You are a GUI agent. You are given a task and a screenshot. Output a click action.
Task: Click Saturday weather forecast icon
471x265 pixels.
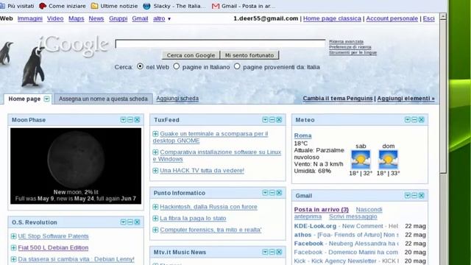(361, 159)
